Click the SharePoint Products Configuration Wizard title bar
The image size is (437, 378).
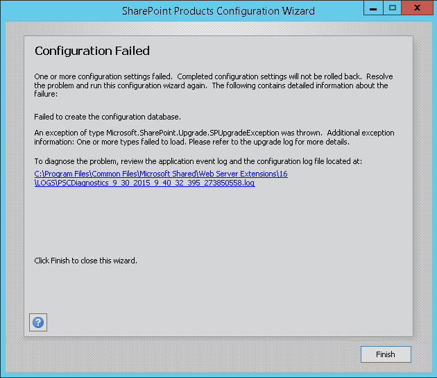(x=218, y=11)
